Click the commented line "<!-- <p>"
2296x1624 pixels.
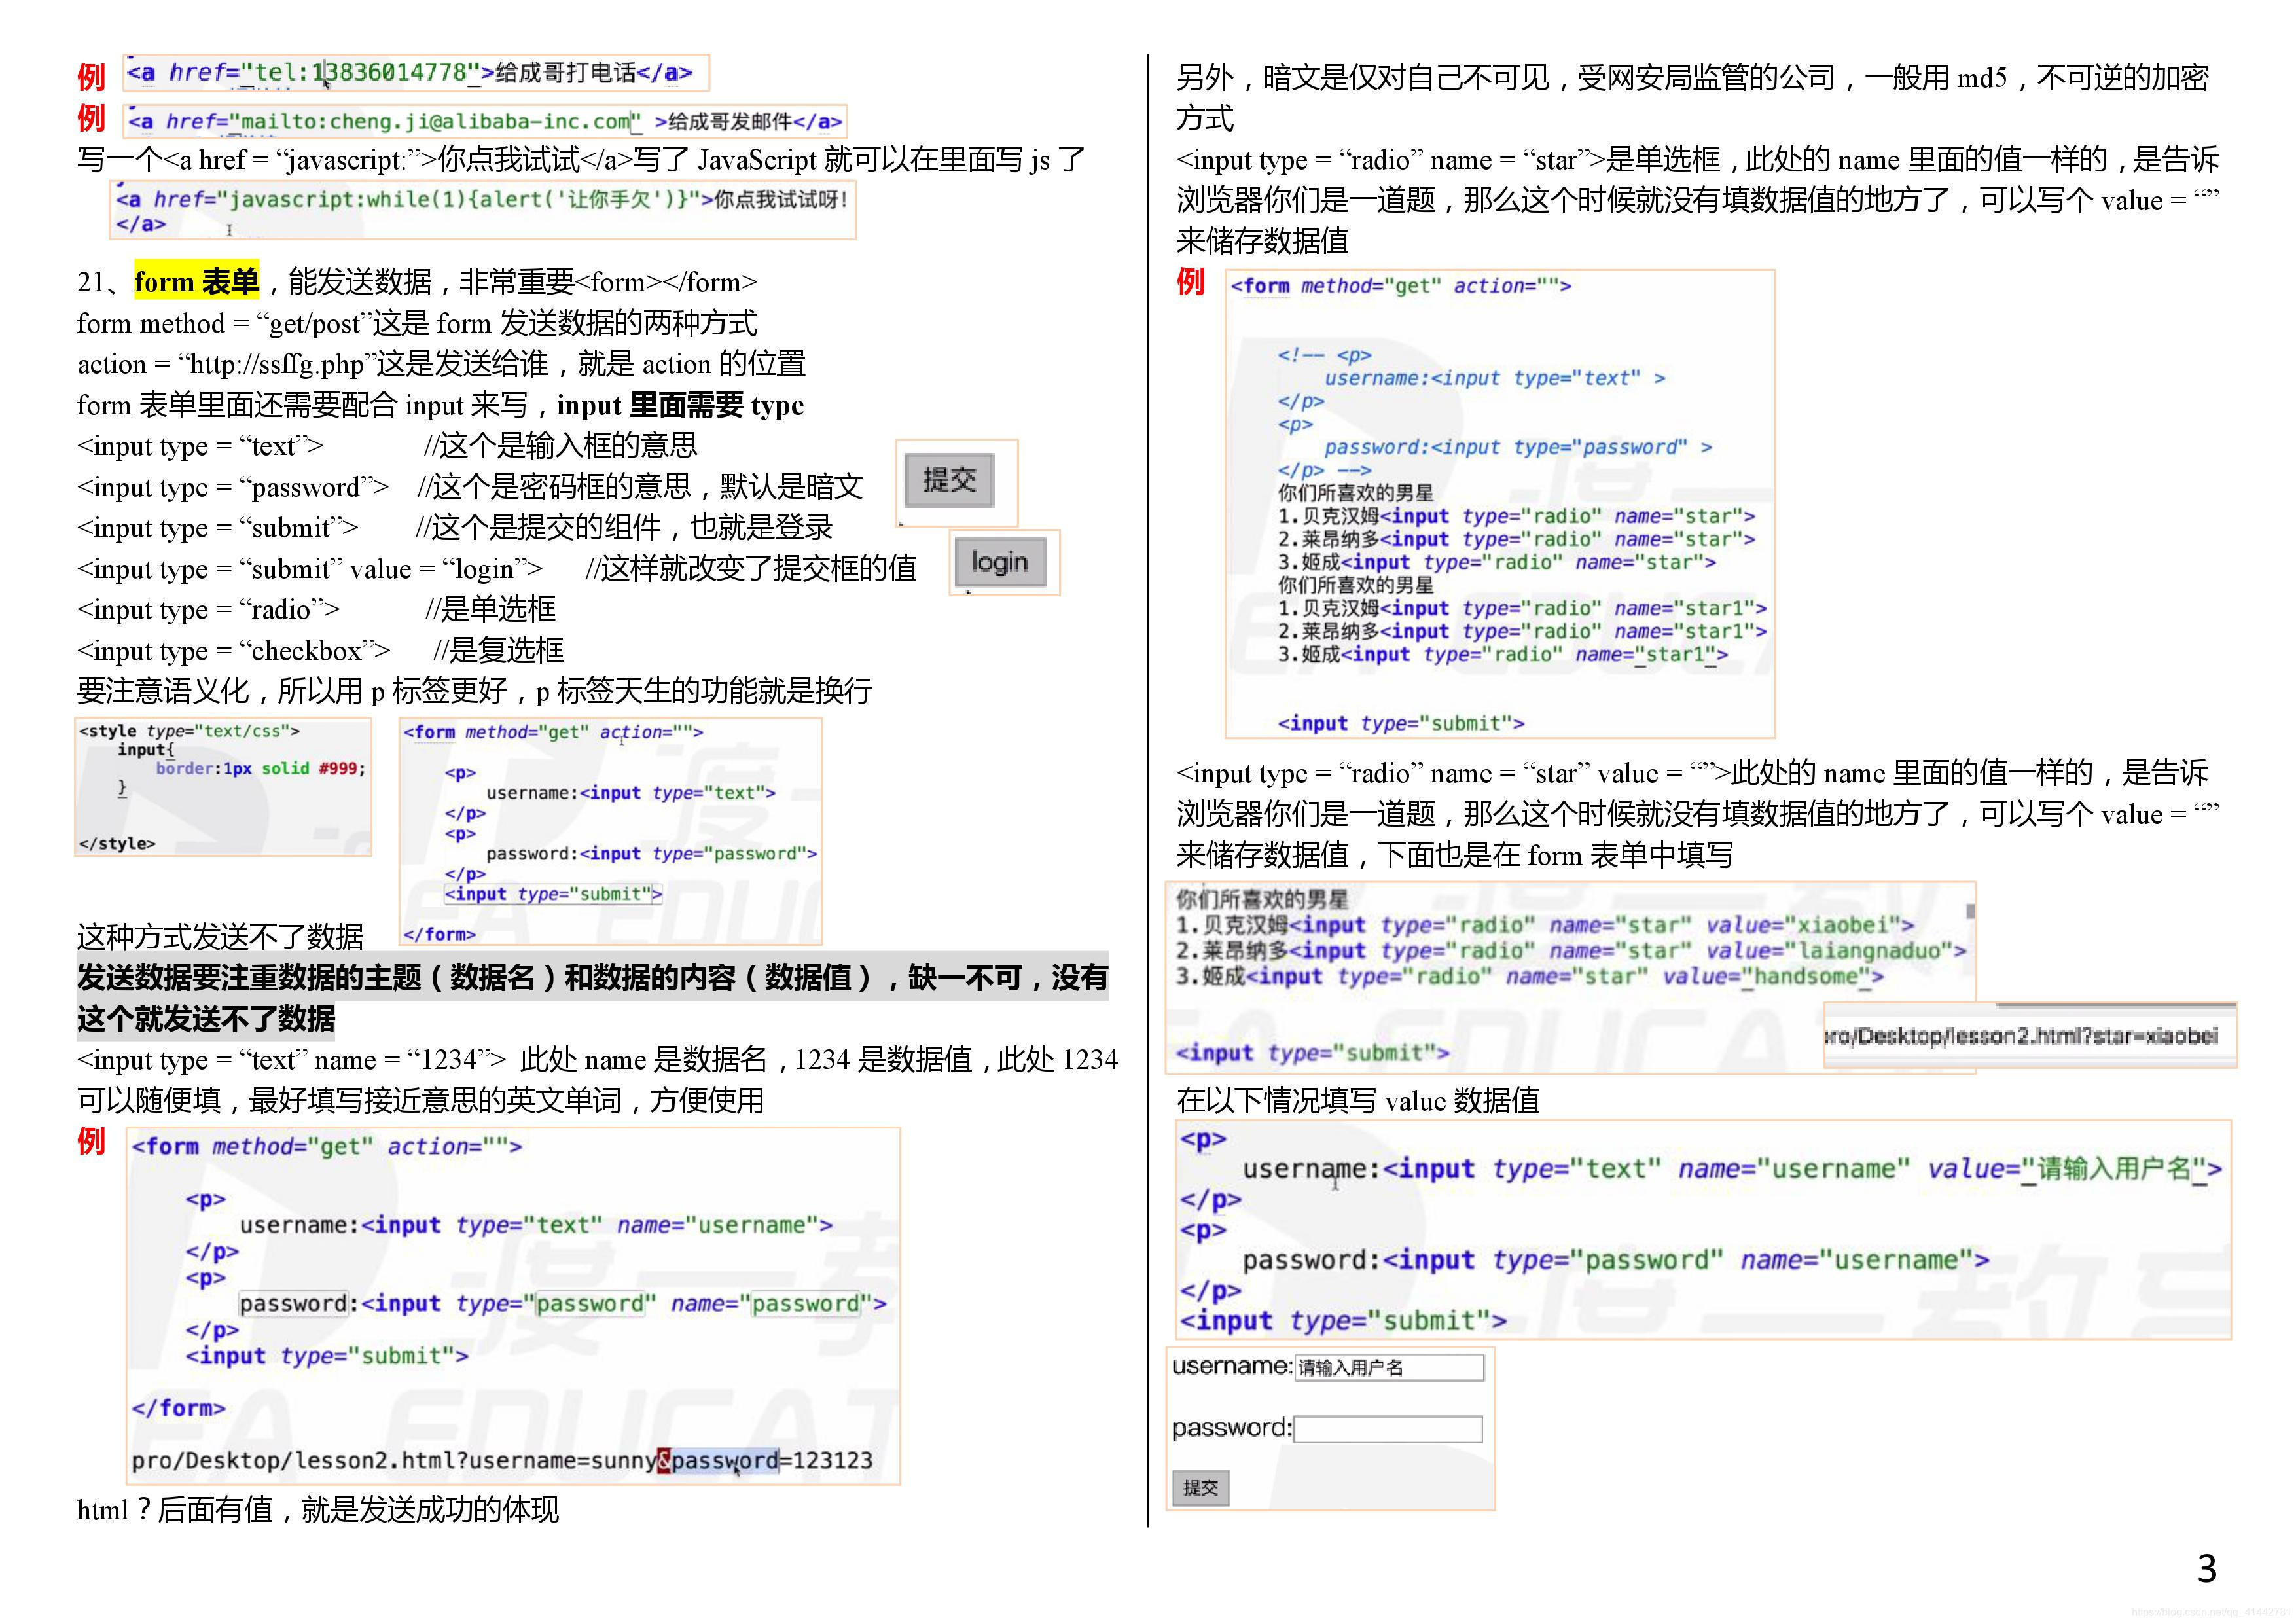[x=1324, y=355]
